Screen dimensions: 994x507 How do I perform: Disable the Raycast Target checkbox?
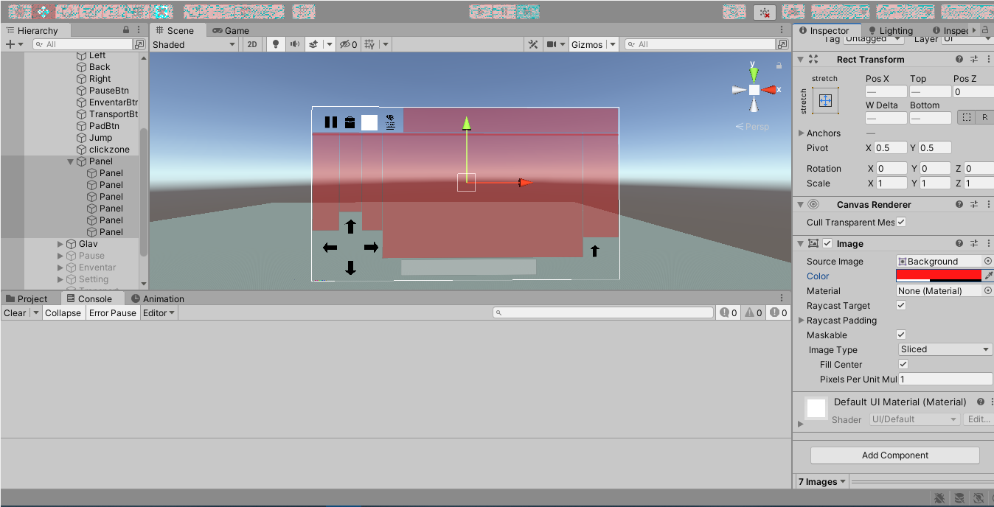click(900, 305)
